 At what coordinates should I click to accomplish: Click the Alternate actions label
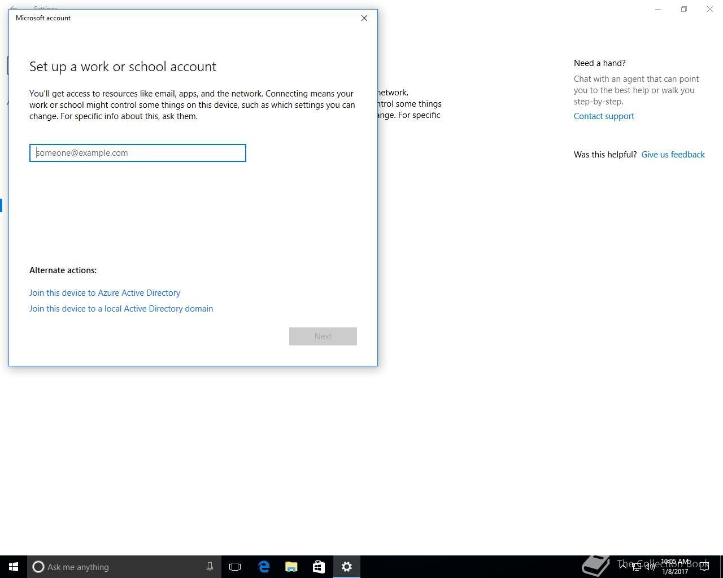coord(63,270)
